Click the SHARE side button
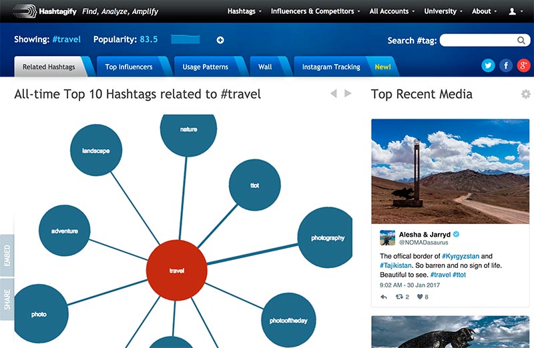 (x=7, y=299)
